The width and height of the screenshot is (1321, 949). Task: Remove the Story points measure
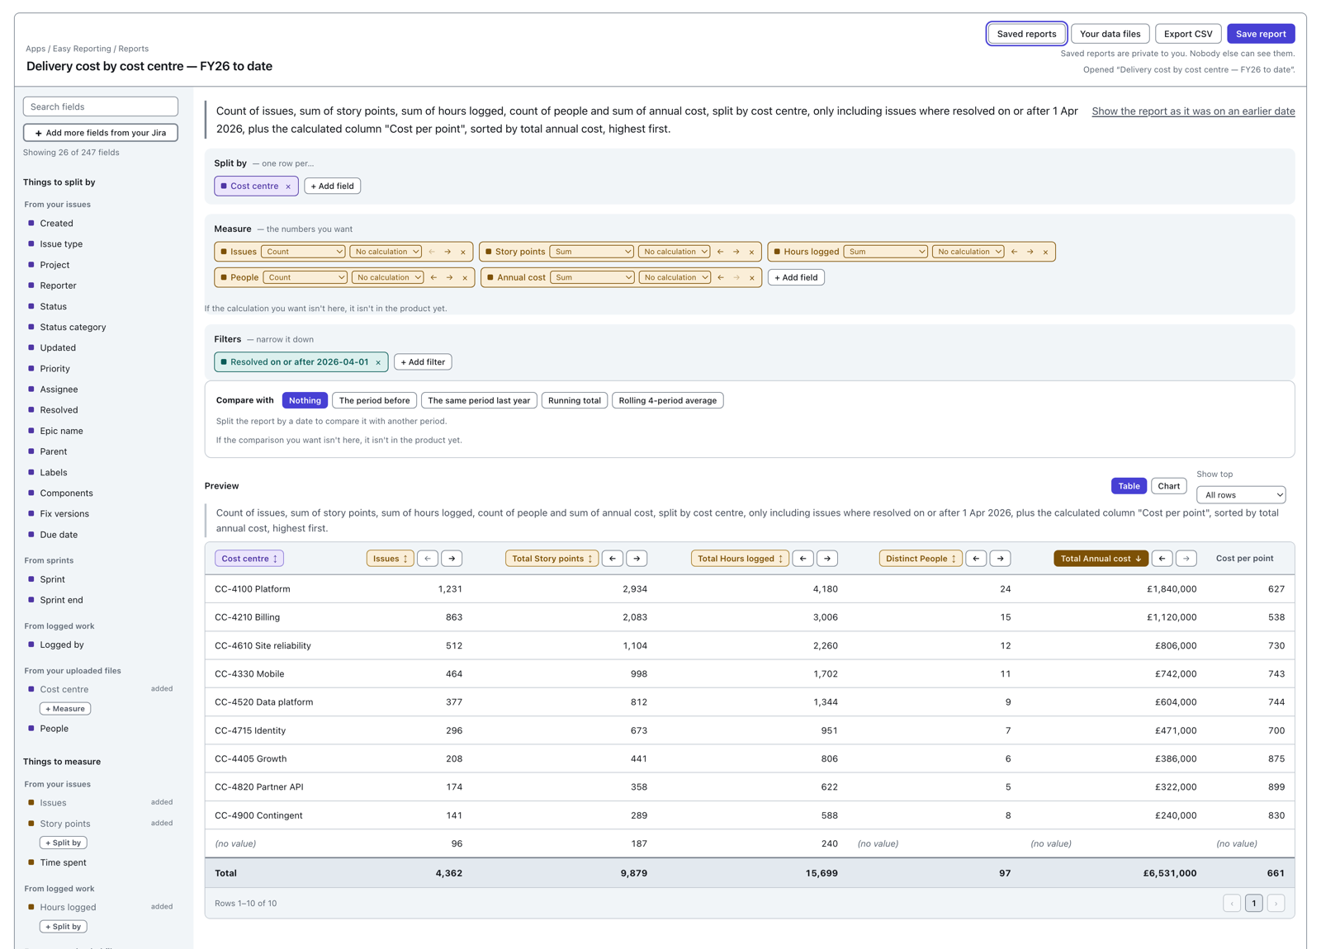coord(751,252)
